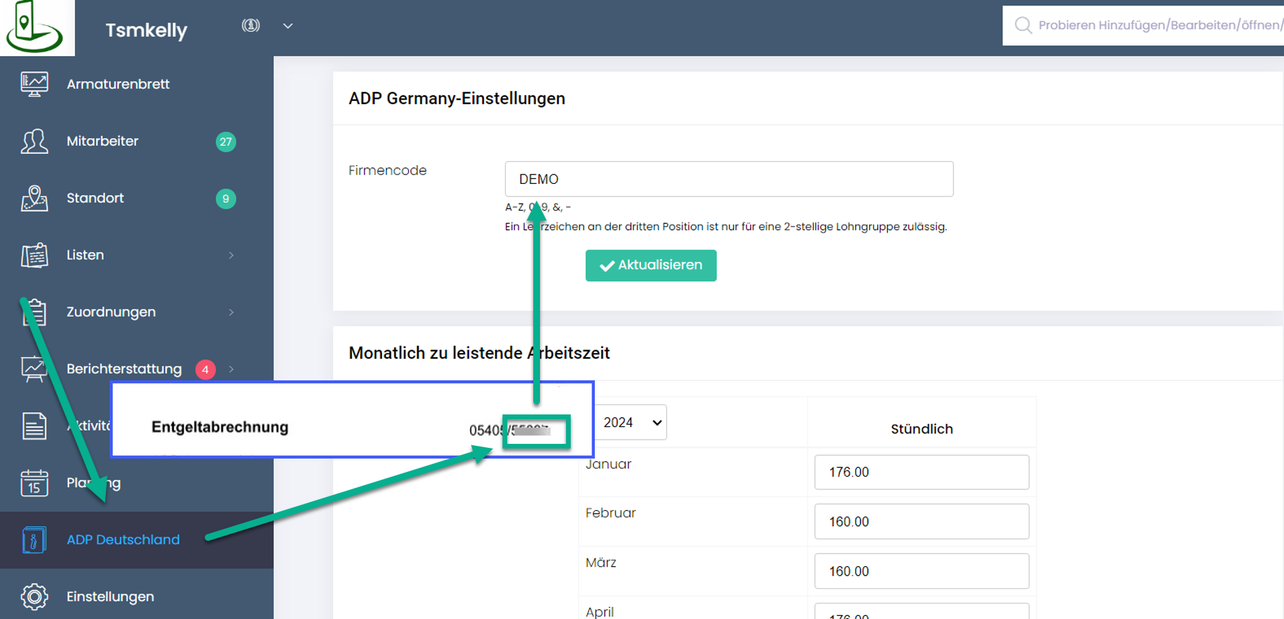Open the currency circle icon beside Tsmkelly
1284x619 pixels.
(x=251, y=25)
